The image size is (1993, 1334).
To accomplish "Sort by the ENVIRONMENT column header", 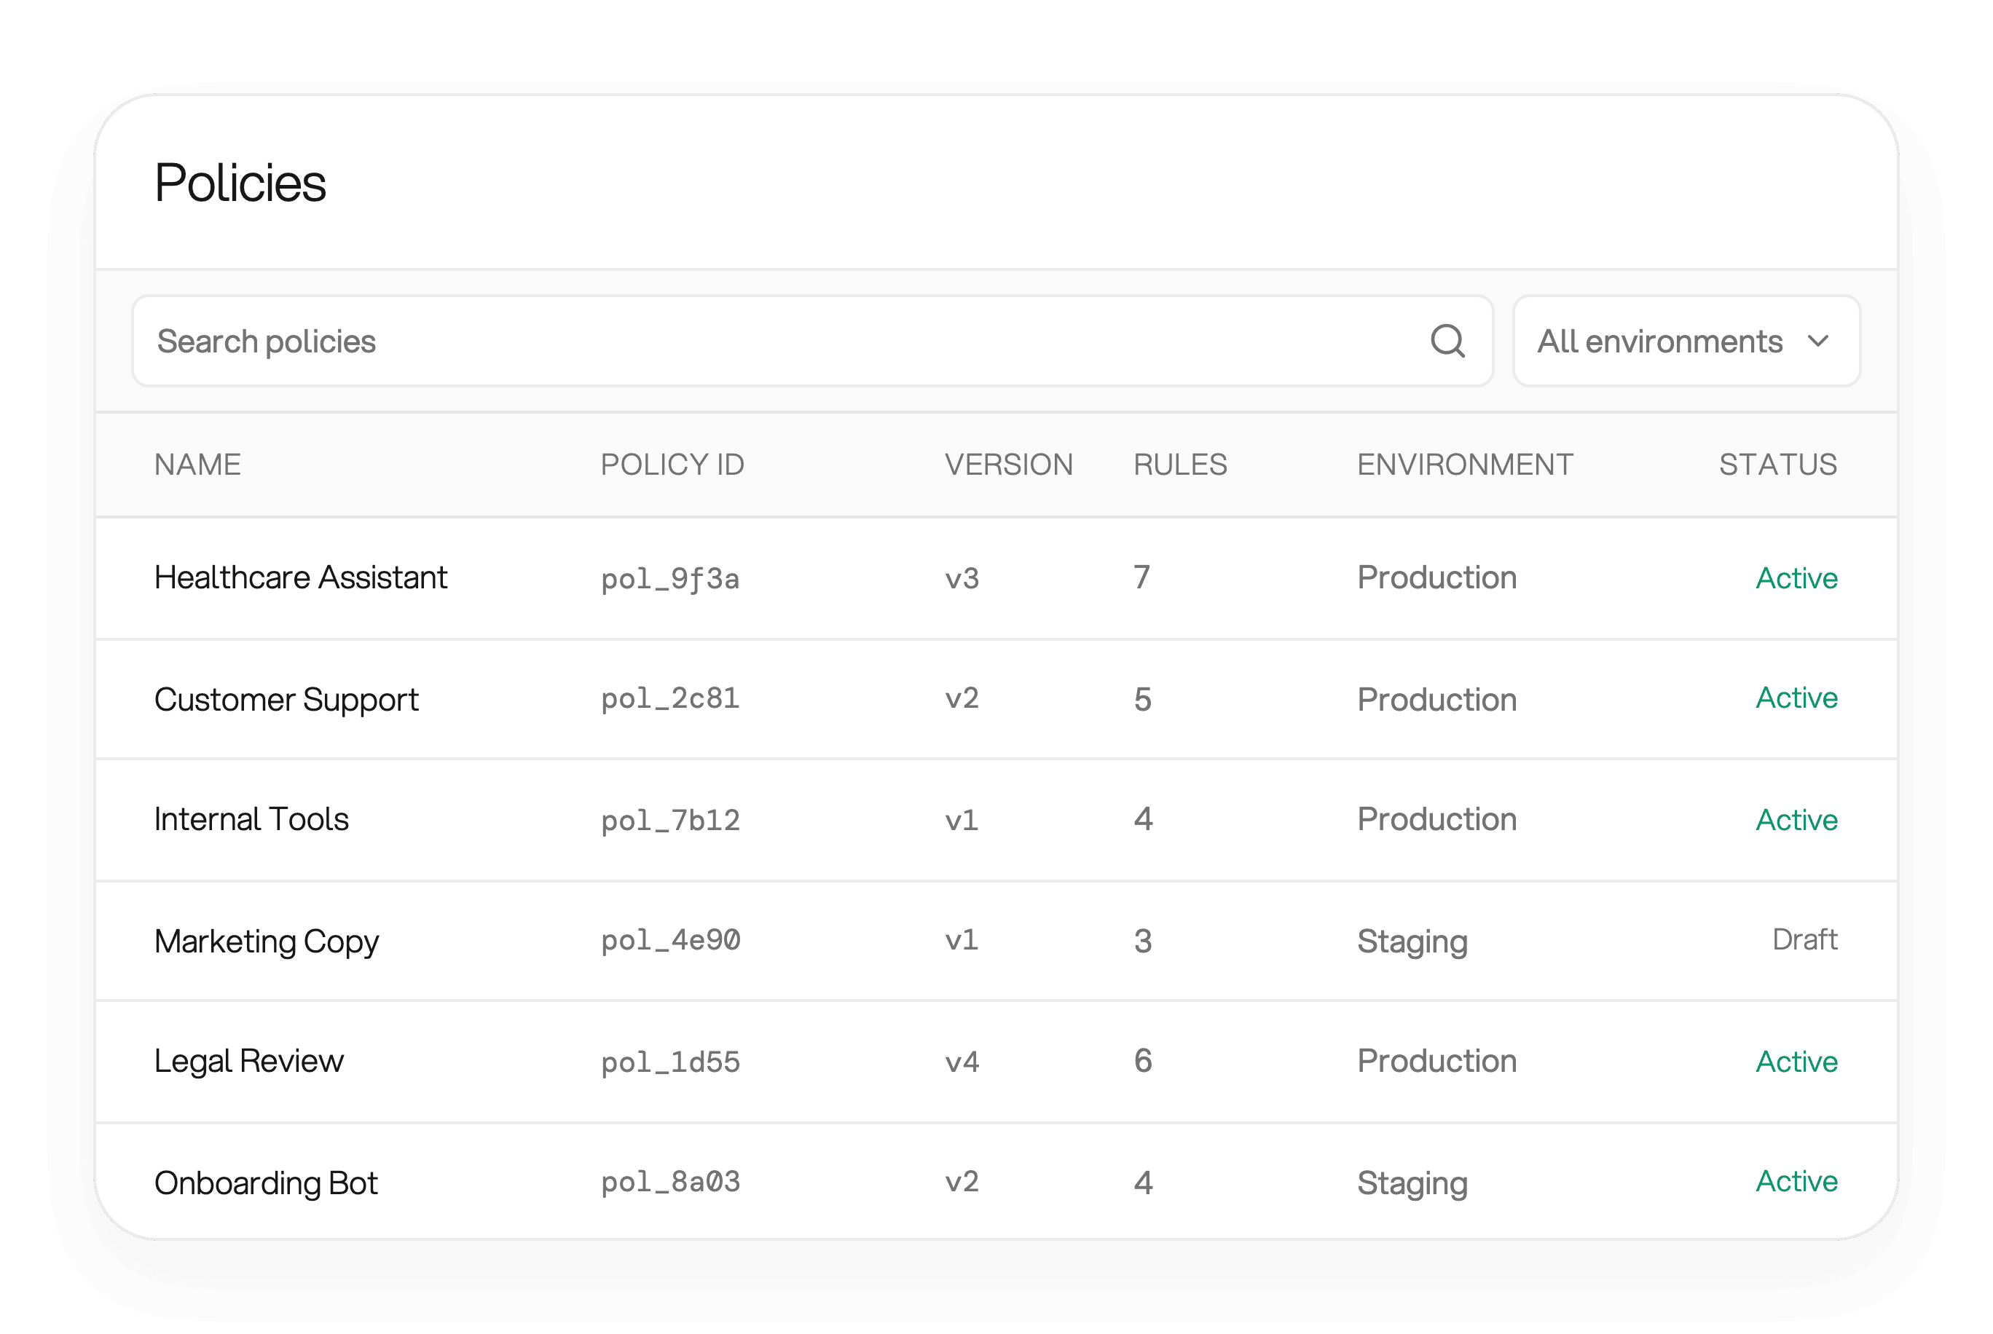I will tap(1465, 465).
